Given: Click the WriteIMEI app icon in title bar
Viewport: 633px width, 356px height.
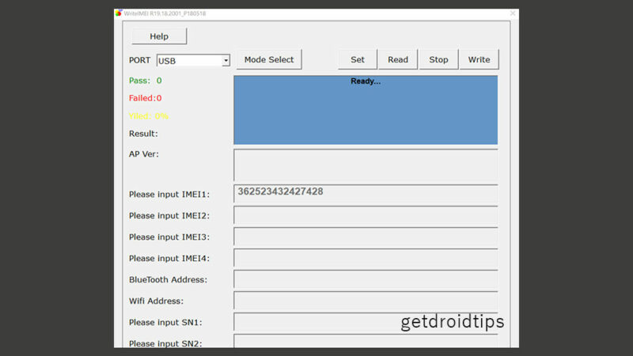Looking at the screenshot, I should pyautogui.click(x=118, y=13).
